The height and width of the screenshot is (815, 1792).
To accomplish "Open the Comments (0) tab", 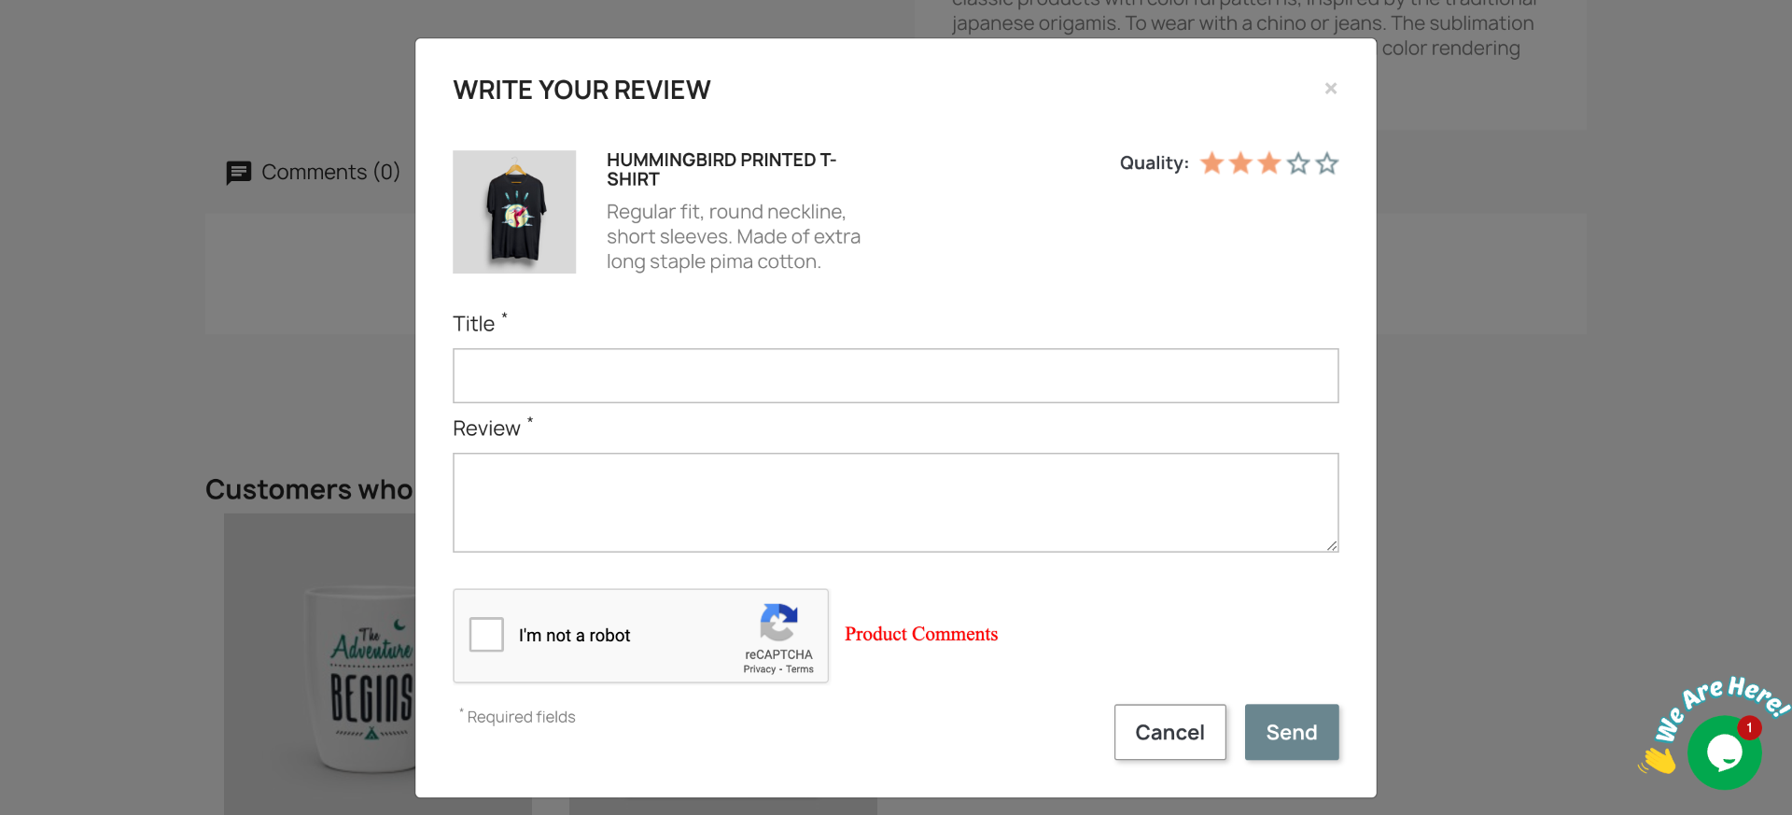I will 314,173.
